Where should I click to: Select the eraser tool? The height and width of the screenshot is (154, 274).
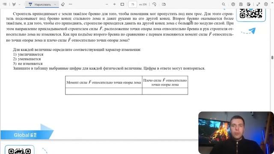tap(63, 4)
